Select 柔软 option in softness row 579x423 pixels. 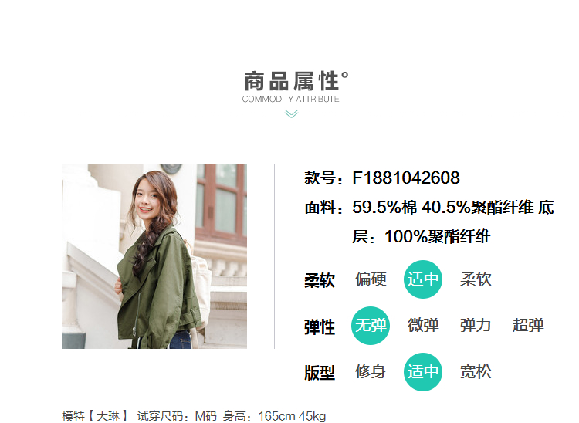click(x=476, y=279)
